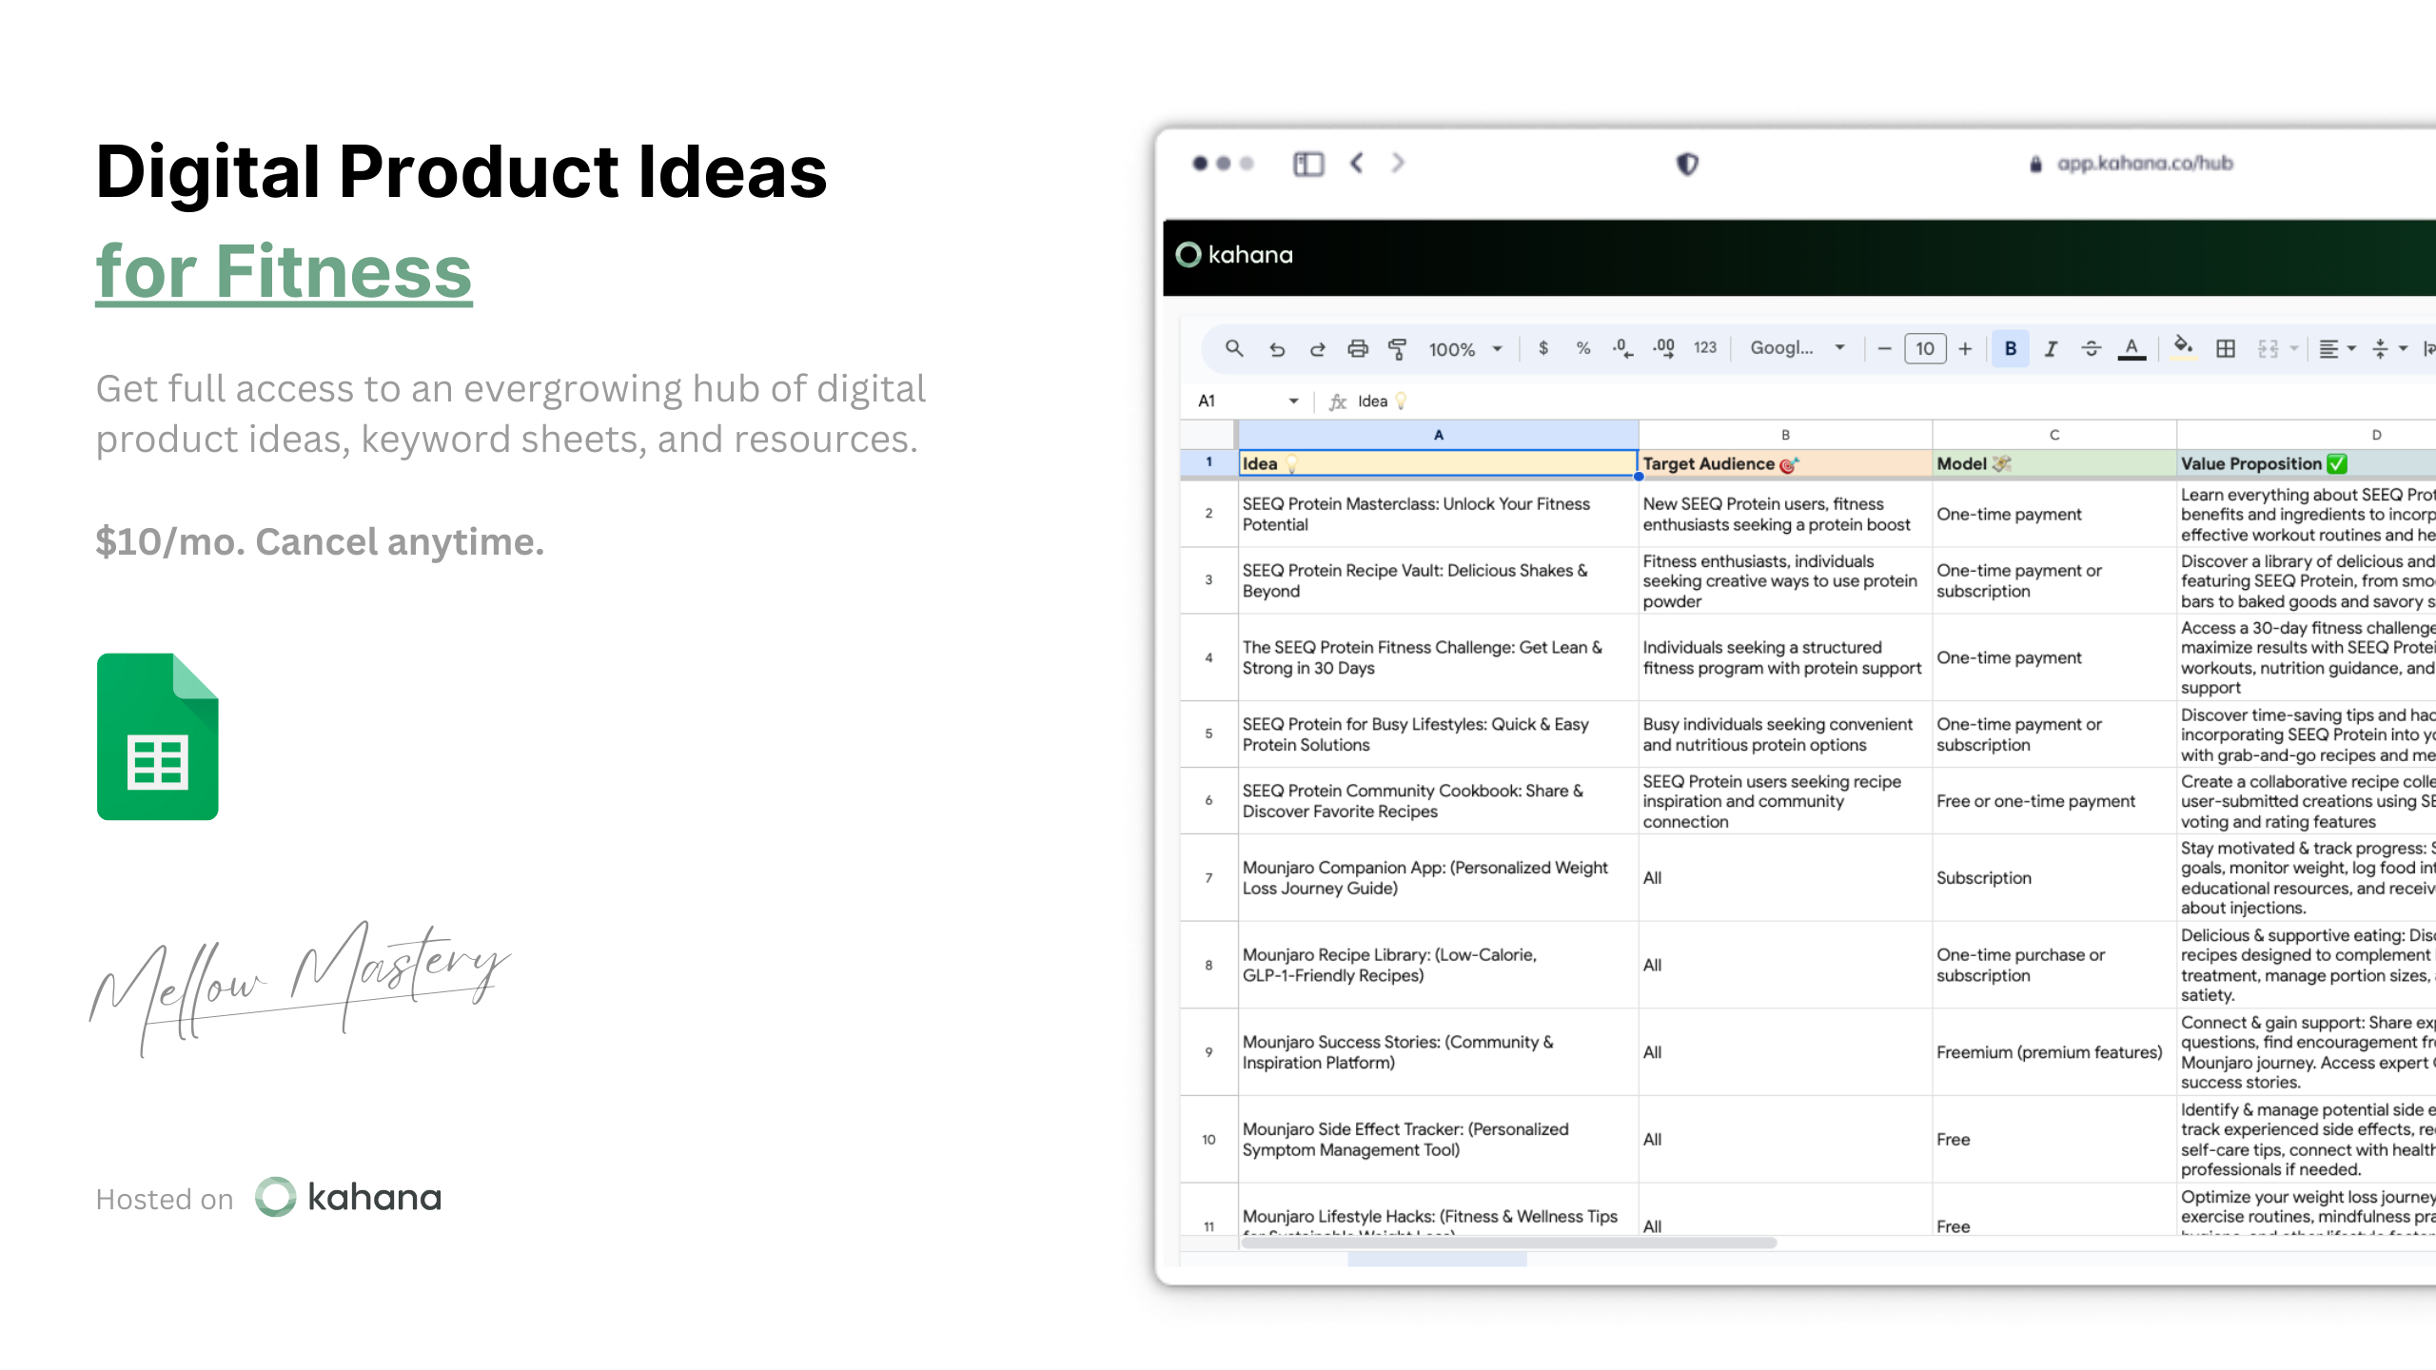Open the text color picker

[x=2131, y=349]
